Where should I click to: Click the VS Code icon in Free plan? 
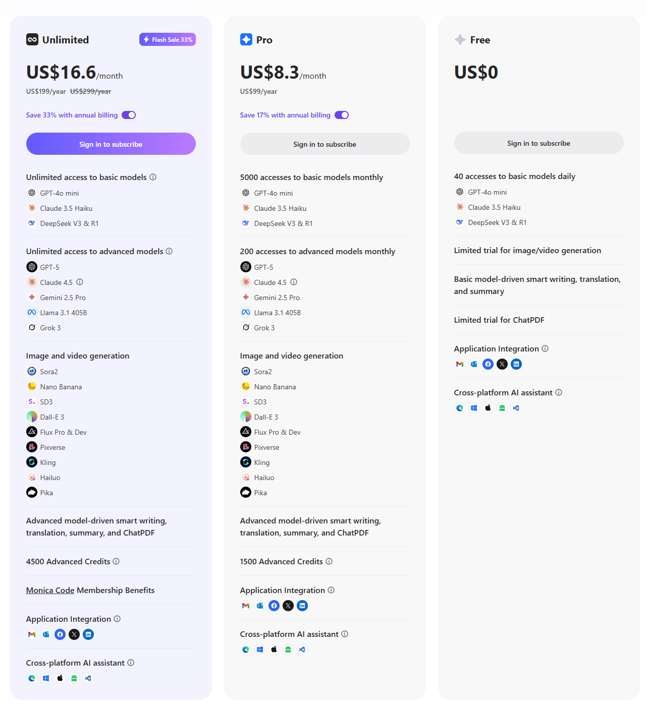click(516, 408)
